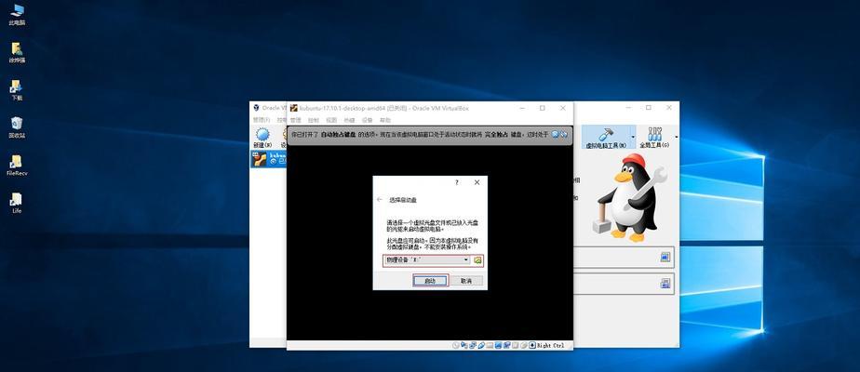Click the 取消 (Cancel) button in the dialog

click(x=466, y=281)
